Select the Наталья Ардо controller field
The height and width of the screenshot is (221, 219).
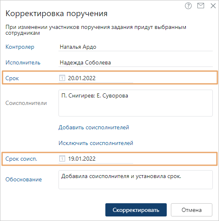(x=136, y=47)
